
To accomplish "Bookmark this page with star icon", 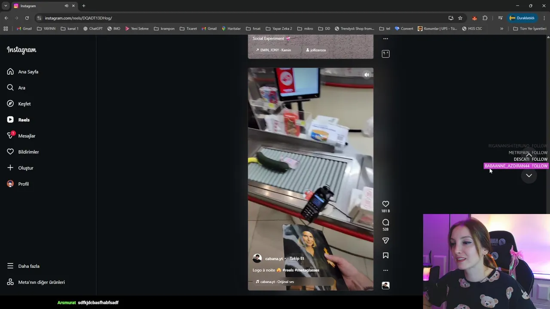I will pyautogui.click(x=460, y=18).
